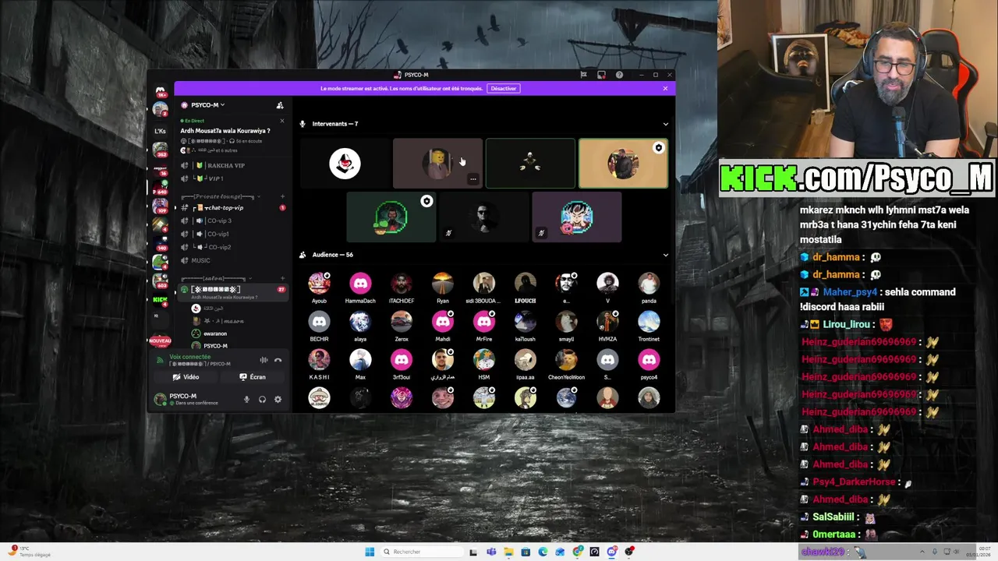Open audience member HVMZA
The image size is (998, 561).
[607, 325]
